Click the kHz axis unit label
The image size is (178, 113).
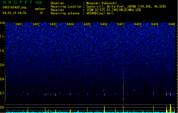coord(3,23)
